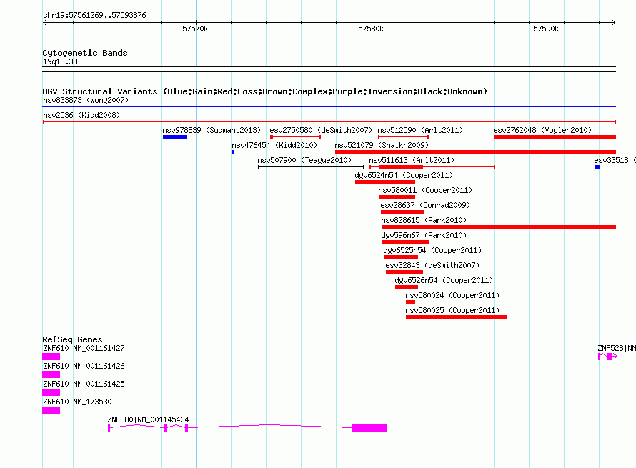
Task: Click the ruler's right arrow end
Action: tap(614, 22)
